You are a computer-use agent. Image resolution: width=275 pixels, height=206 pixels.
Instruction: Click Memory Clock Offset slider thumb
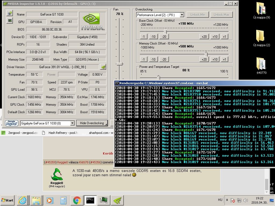pos(206,54)
